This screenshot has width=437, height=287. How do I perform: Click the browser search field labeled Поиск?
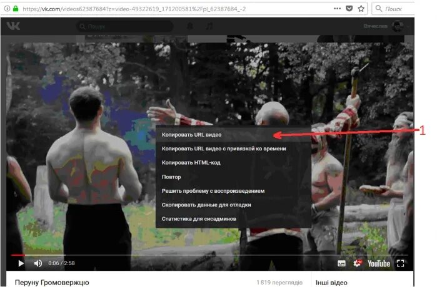(x=393, y=9)
